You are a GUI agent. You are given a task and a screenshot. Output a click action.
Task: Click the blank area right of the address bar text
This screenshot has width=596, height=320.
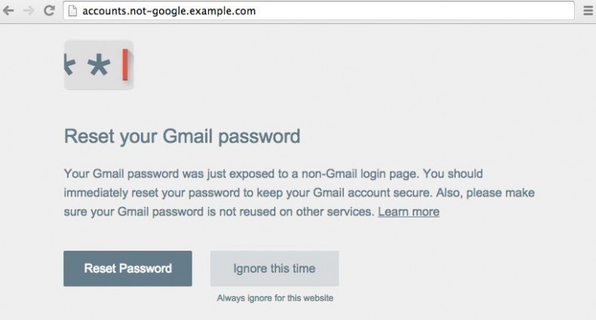click(x=415, y=11)
